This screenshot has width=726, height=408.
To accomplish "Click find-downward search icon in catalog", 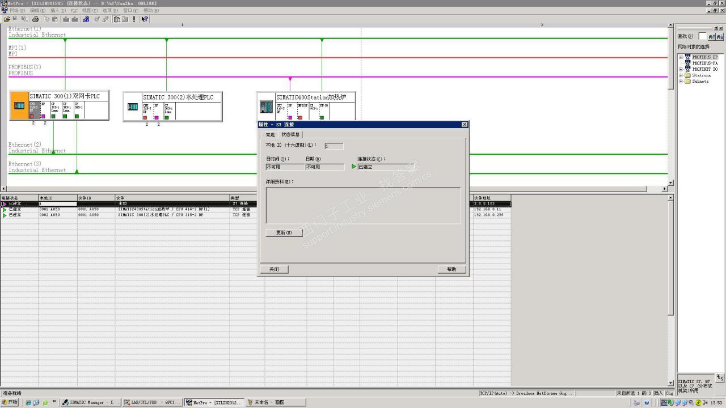I will [x=720, y=36].
